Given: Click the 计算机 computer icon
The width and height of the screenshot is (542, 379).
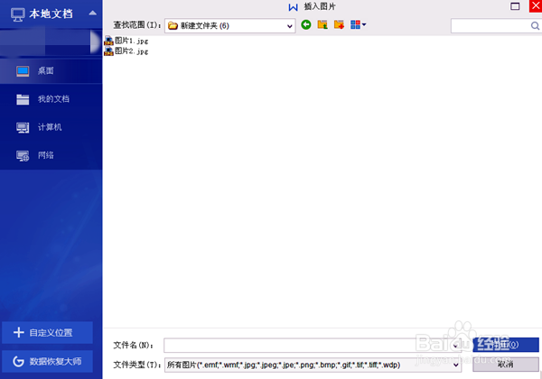Looking at the screenshot, I should [23, 127].
